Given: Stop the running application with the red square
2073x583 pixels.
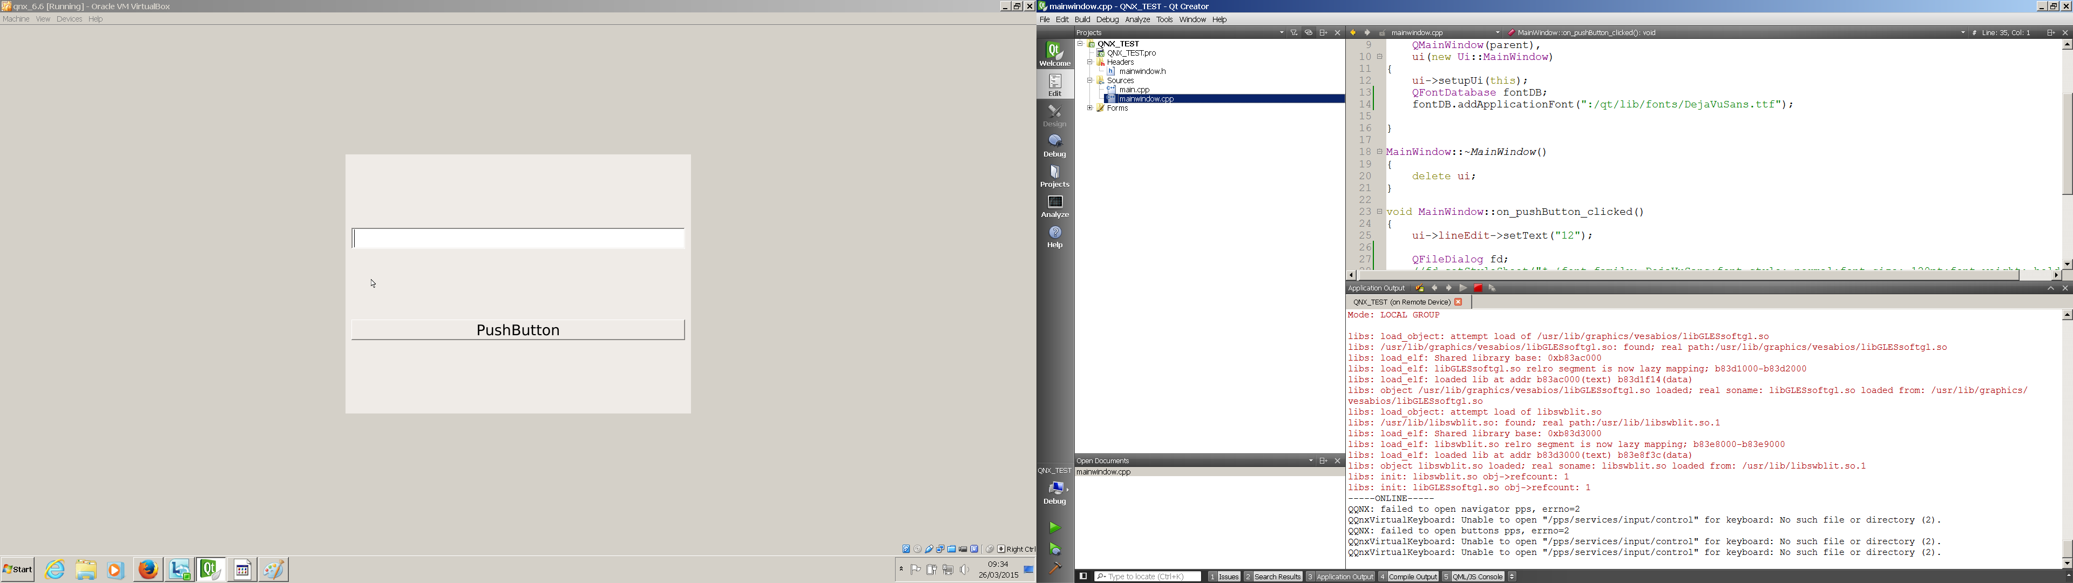Looking at the screenshot, I should click(x=1478, y=288).
